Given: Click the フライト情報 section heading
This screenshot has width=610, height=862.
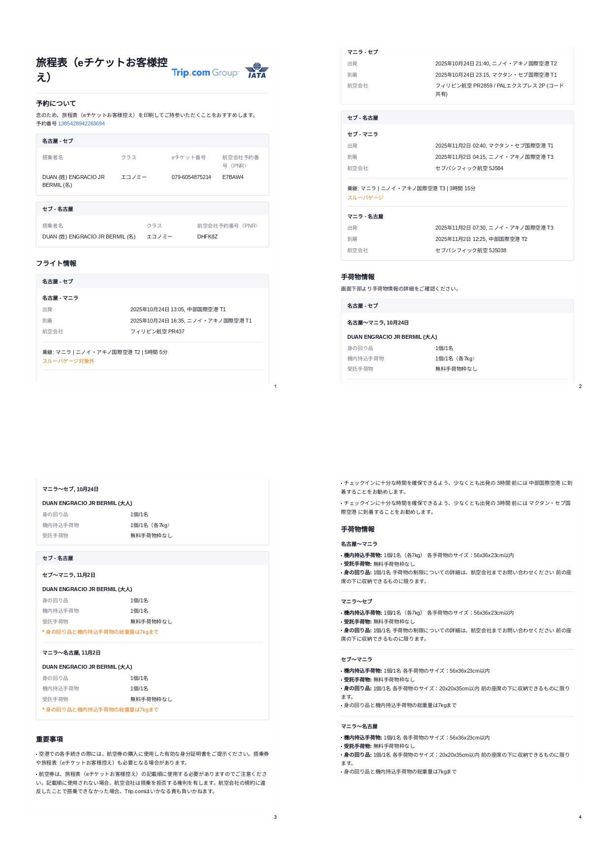Looking at the screenshot, I should pyautogui.click(x=56, y=264).
